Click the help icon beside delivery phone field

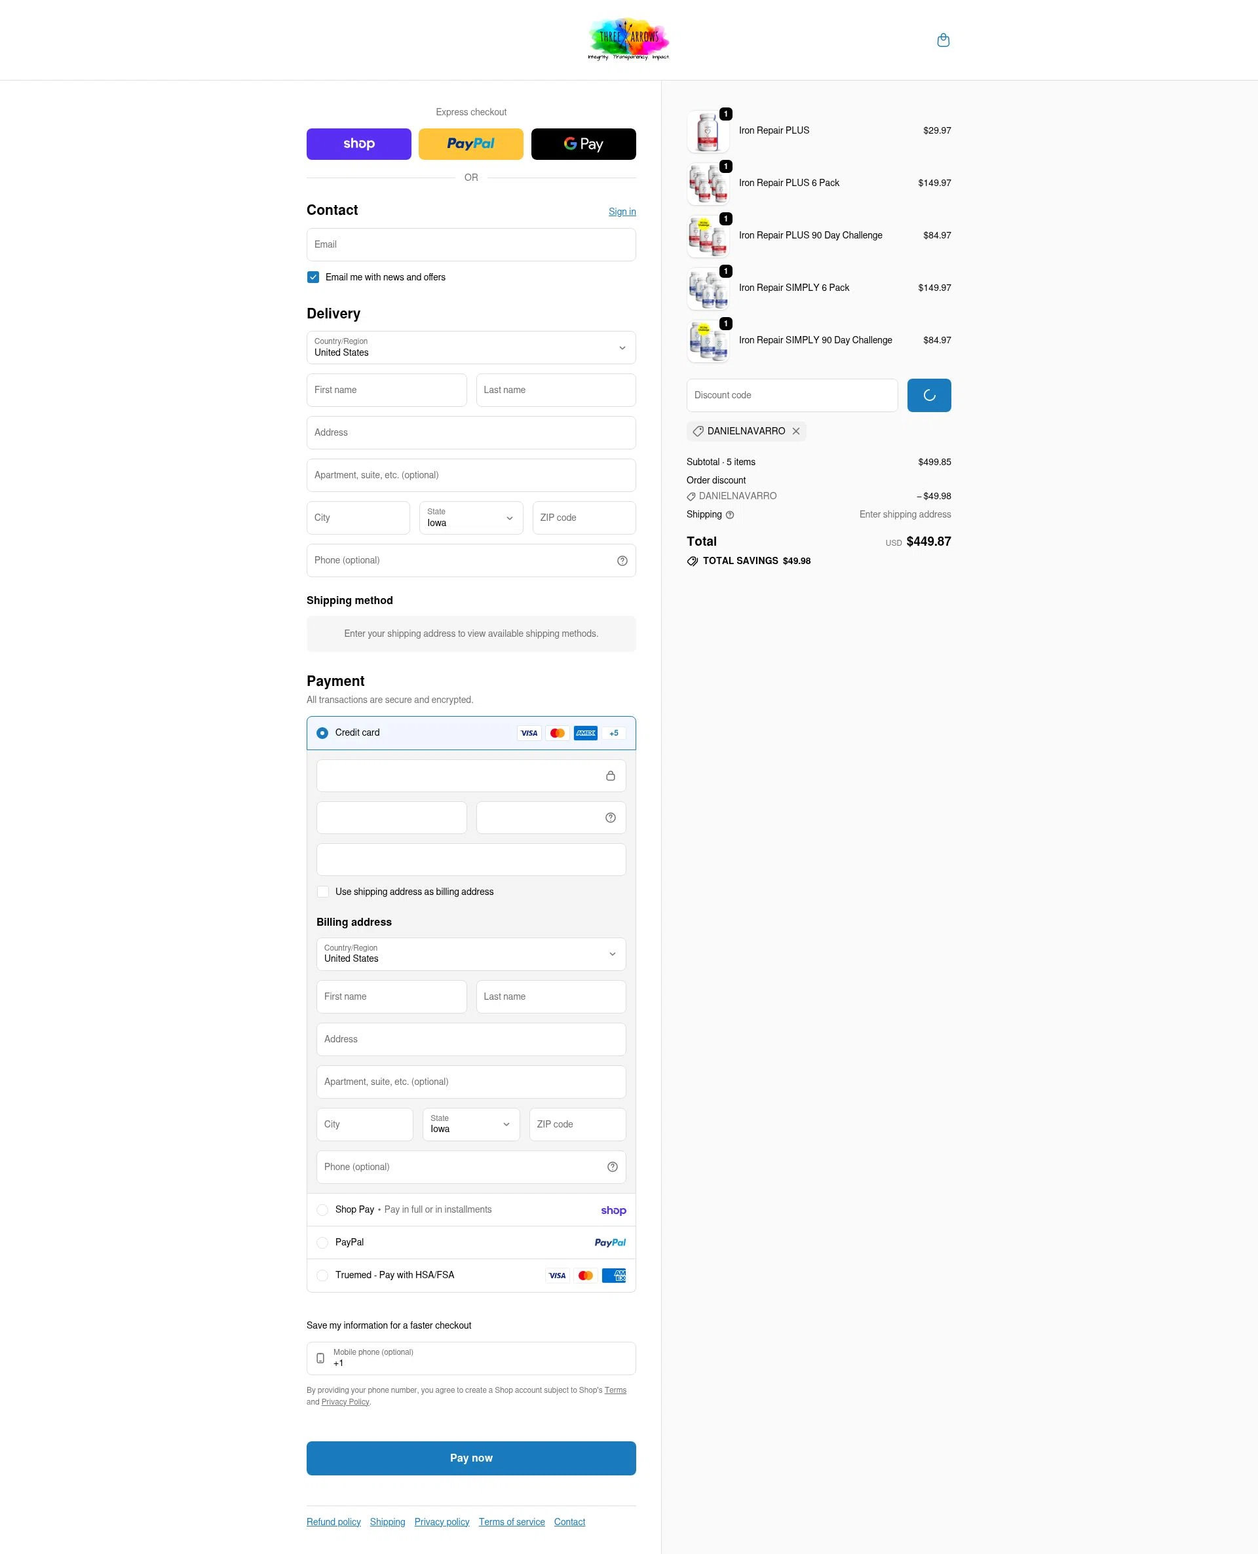tap(622, 560)
